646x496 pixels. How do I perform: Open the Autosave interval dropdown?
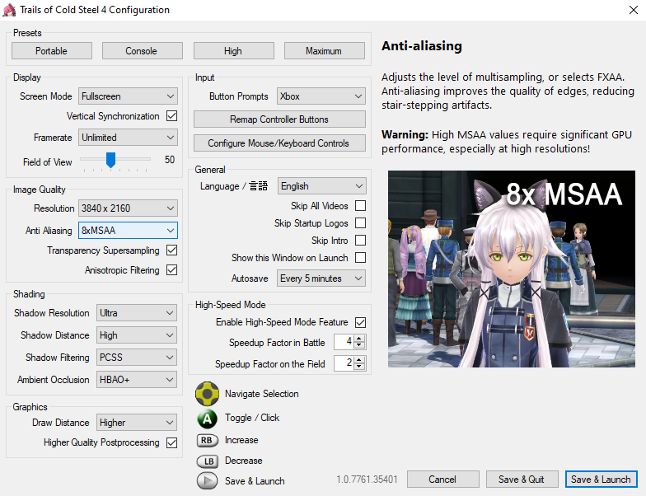pos(321,278)
